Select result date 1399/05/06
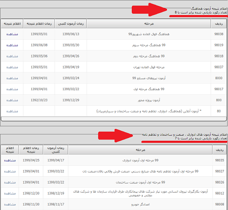 click(39, 56)
